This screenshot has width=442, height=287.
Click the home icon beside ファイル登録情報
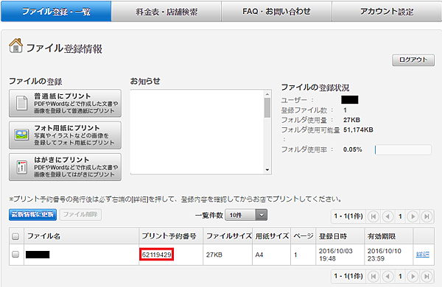click(x=15, y=46)
